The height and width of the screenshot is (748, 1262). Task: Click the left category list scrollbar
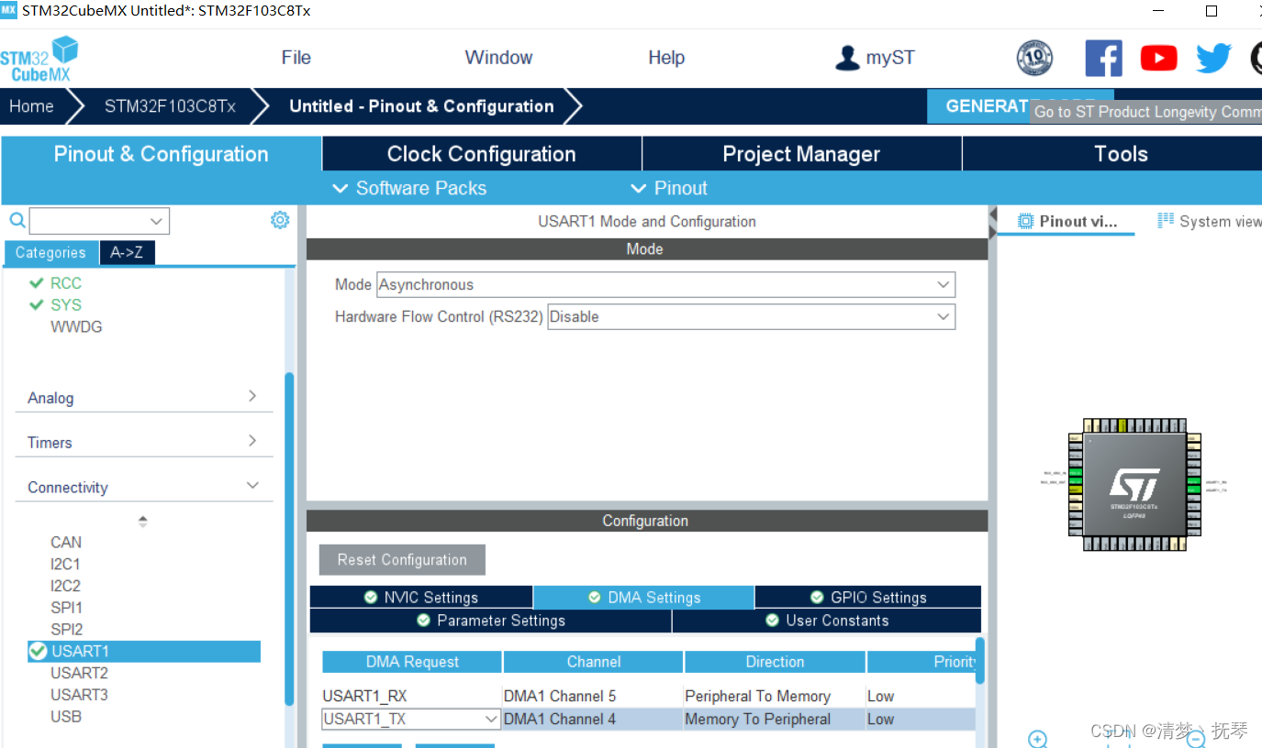(x=290, y=538)
